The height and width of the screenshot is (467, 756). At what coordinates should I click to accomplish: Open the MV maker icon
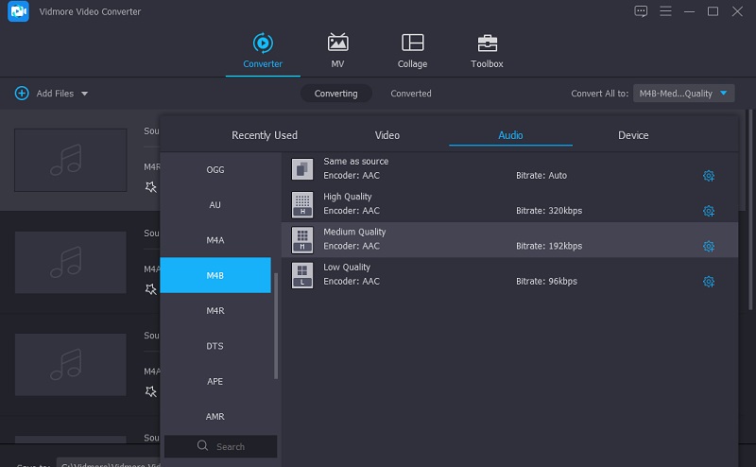(337, 43)
